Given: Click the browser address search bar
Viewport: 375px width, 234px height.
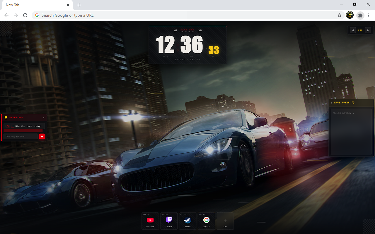Looking at the screenshot, I should click(187, 15).
